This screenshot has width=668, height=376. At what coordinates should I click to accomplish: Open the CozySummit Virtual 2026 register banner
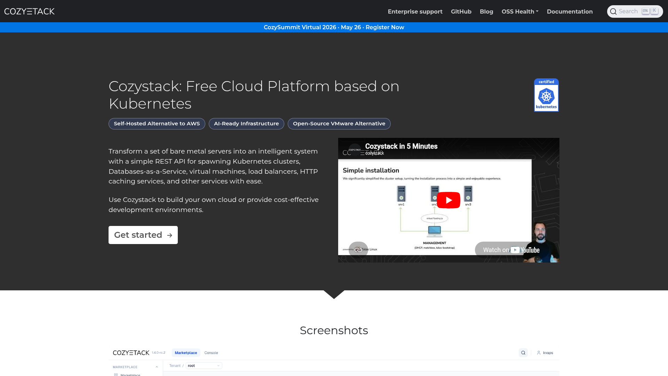[x=334, y=27]
